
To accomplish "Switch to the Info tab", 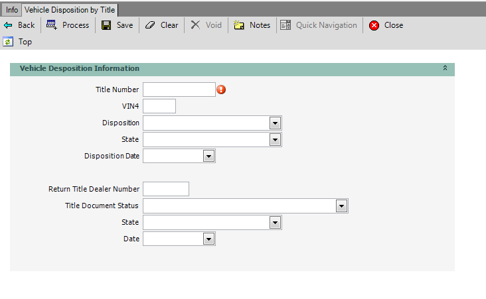I will (12, 10).
